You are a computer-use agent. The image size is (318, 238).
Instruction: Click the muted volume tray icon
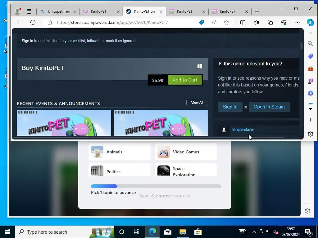[x=276, y=232]
